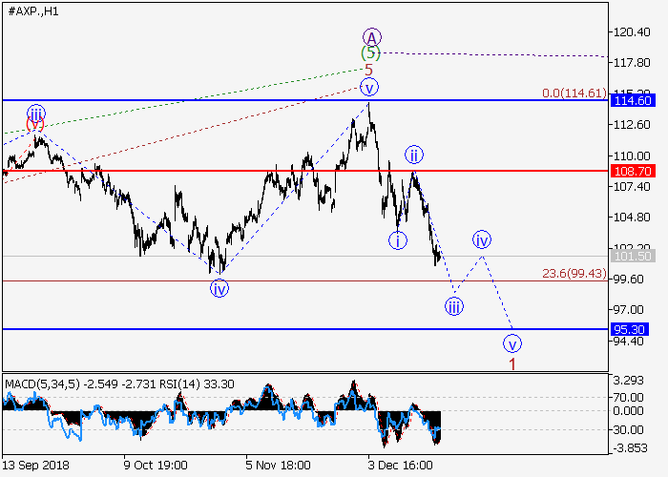
Task: Click circled iv label at the October low
Action: [x=220, y=288]
